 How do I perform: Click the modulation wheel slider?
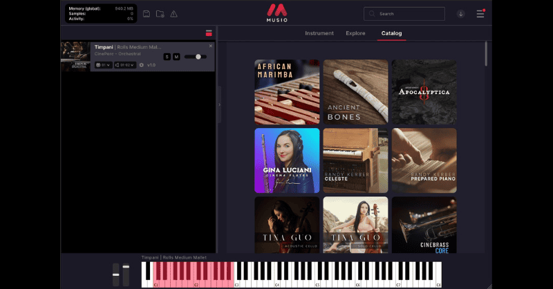click(x=126, y=274)
